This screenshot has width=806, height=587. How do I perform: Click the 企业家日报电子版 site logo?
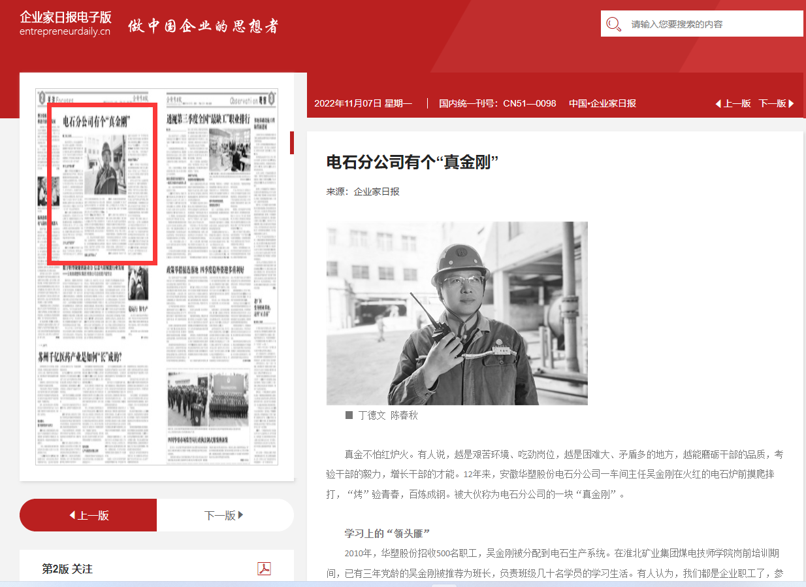coord(65,17)
